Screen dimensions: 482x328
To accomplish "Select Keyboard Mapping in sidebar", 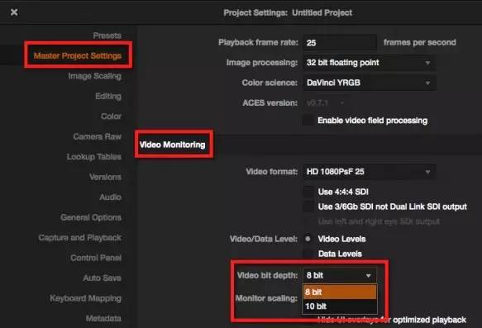I will (x=85, y=298).
